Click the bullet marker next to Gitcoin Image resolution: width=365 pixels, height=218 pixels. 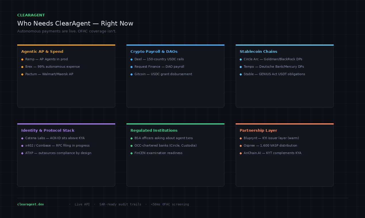132,74
